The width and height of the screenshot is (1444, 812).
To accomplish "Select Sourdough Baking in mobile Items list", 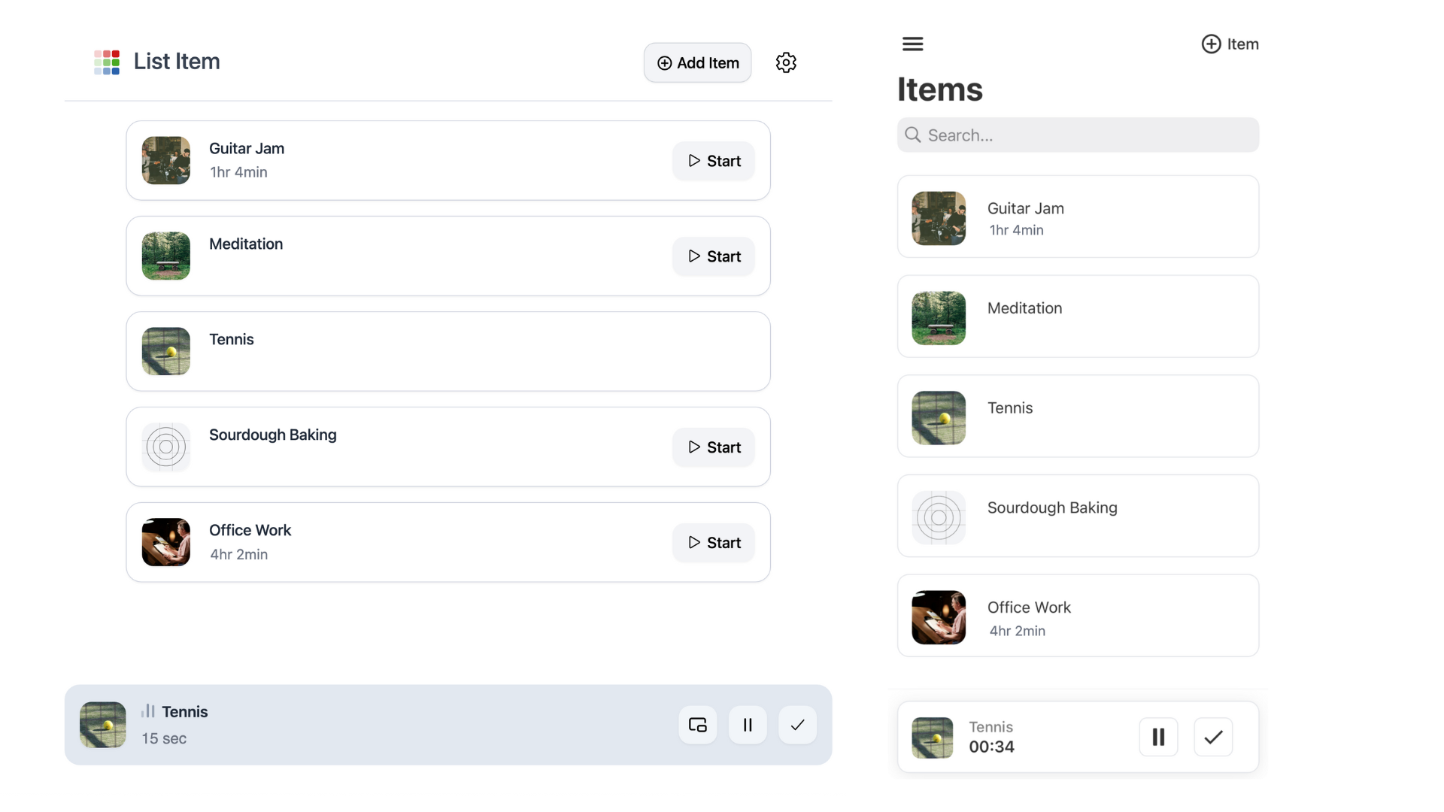I will point(1078,516).
